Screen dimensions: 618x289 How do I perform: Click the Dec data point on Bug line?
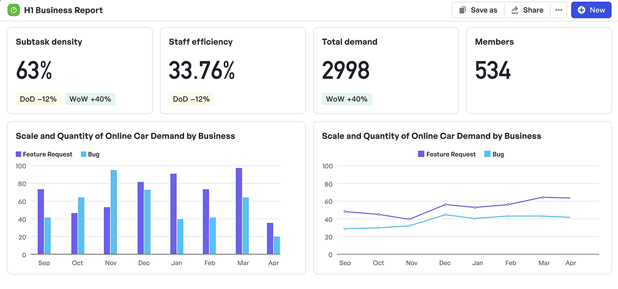(x=445, y=214)
